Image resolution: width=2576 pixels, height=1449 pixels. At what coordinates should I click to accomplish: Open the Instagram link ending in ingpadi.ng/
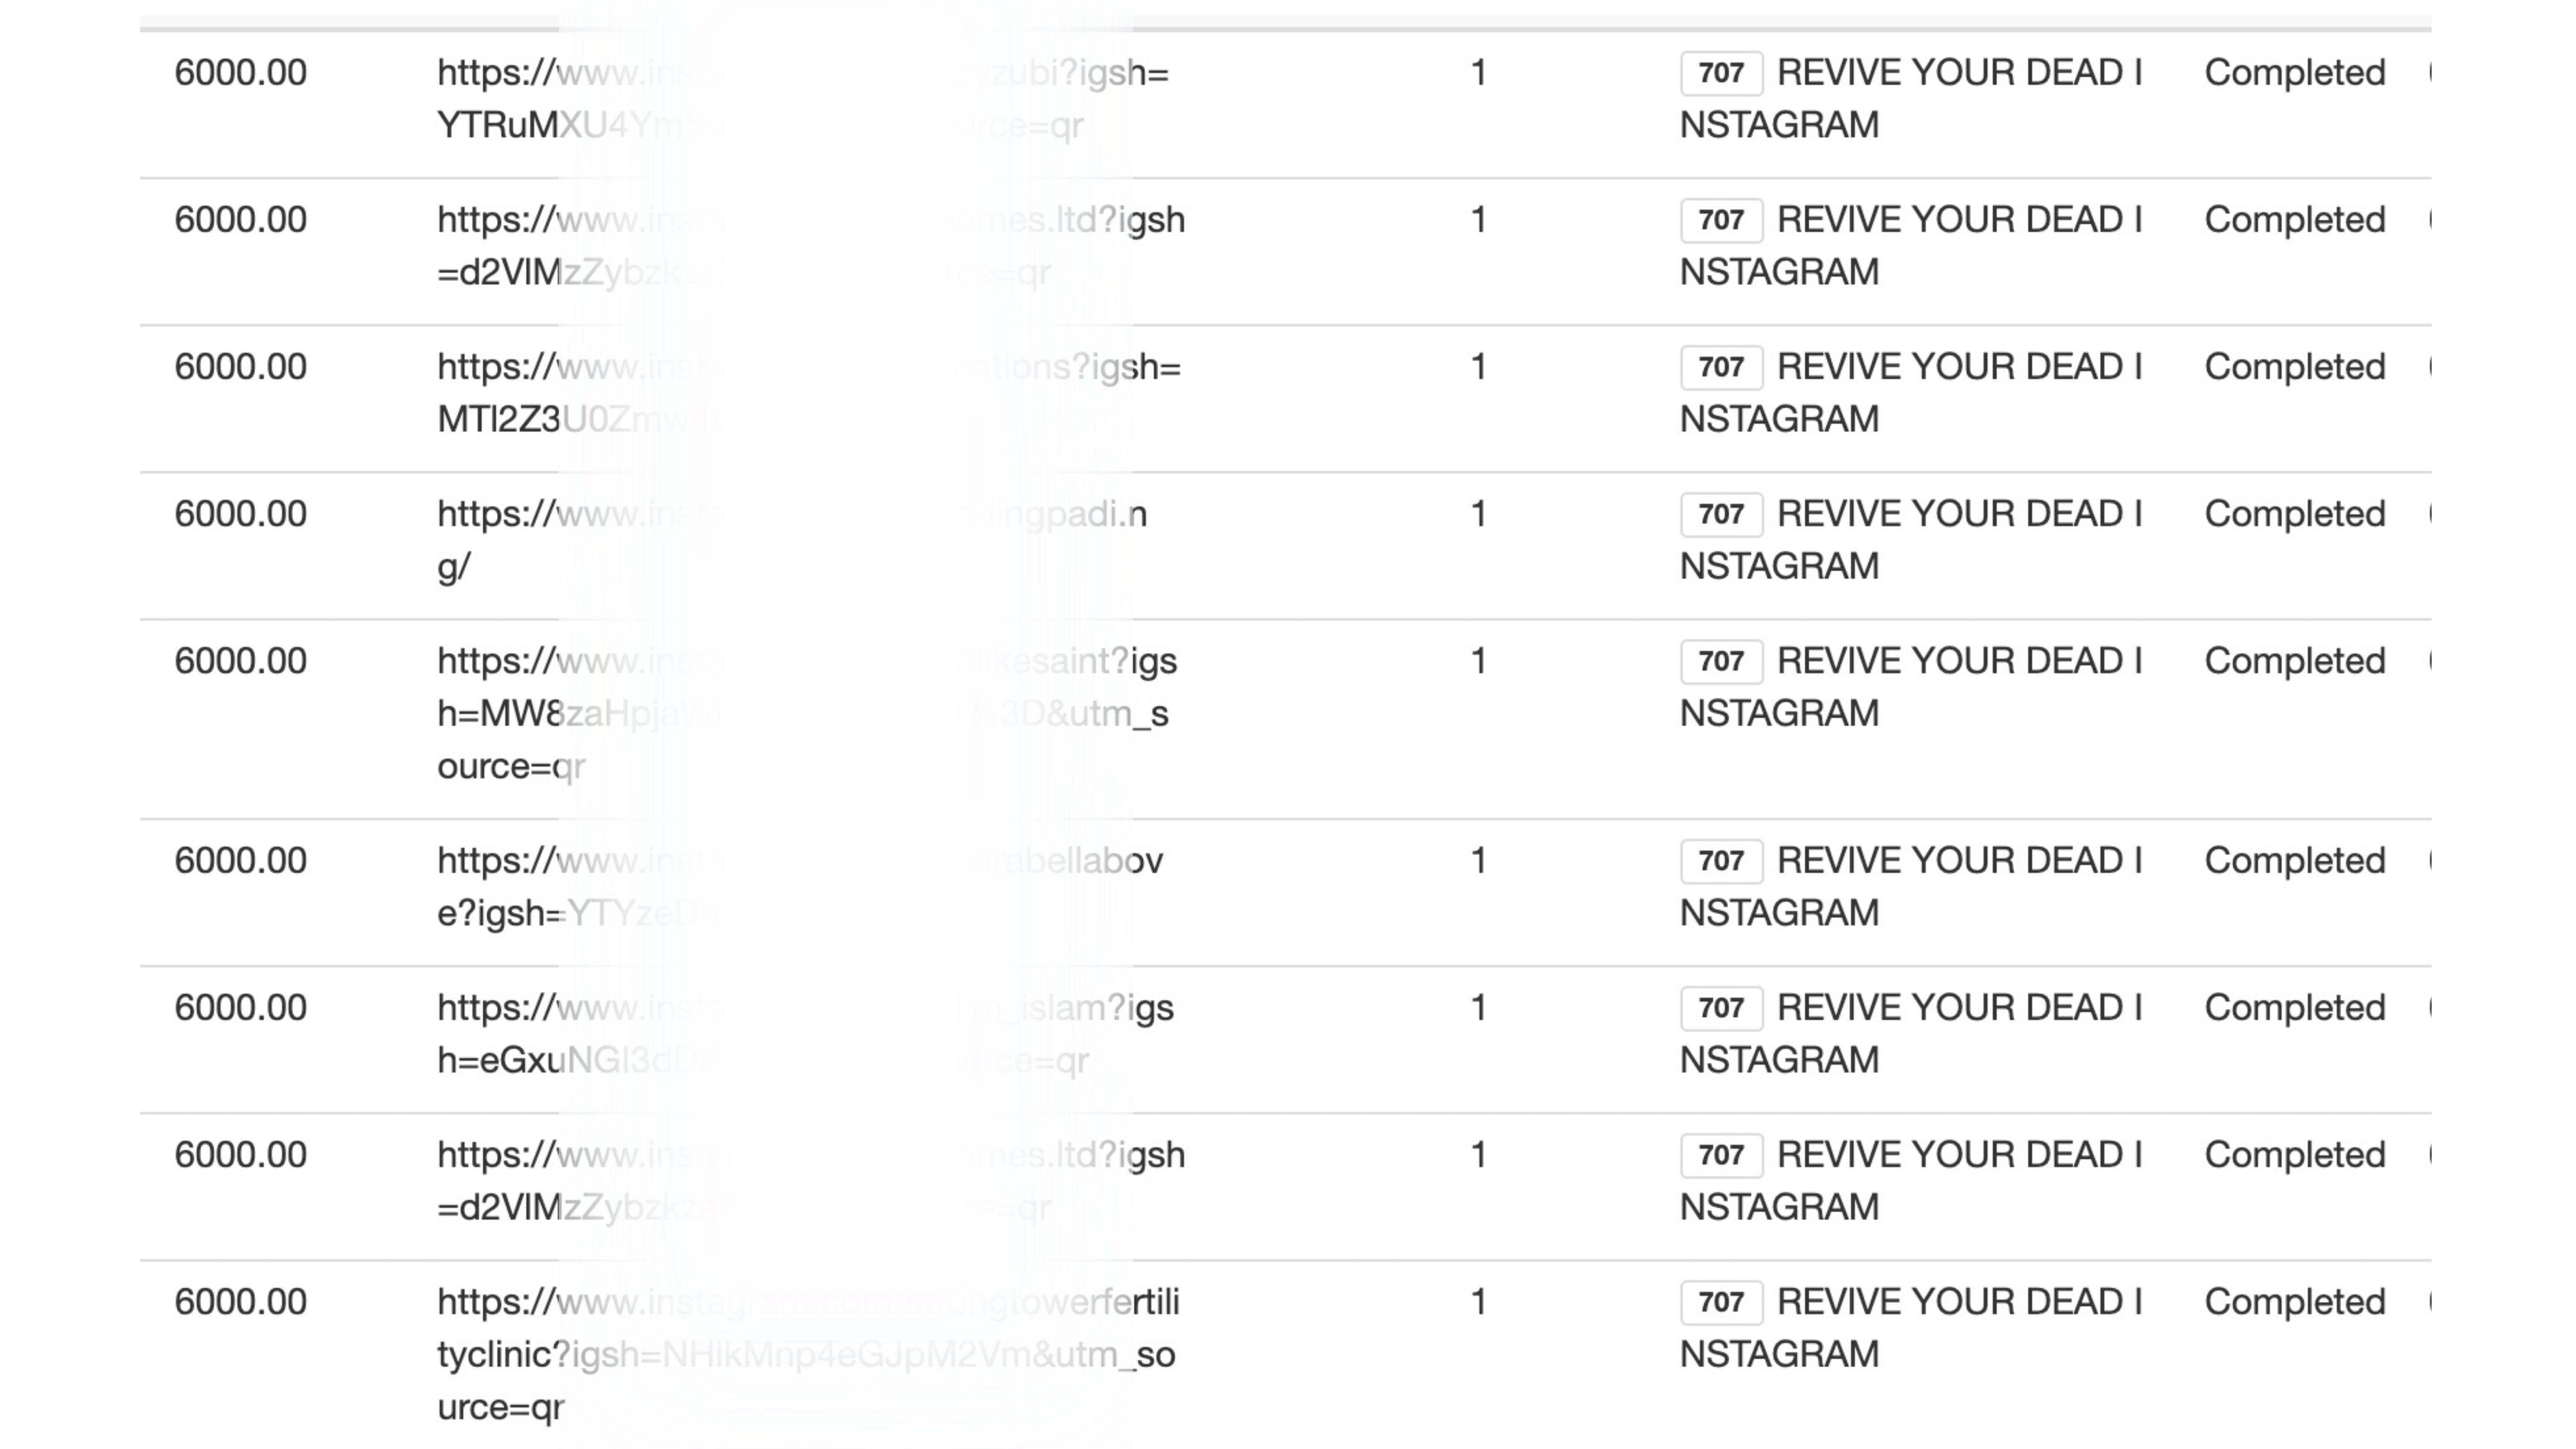(792, 540)
